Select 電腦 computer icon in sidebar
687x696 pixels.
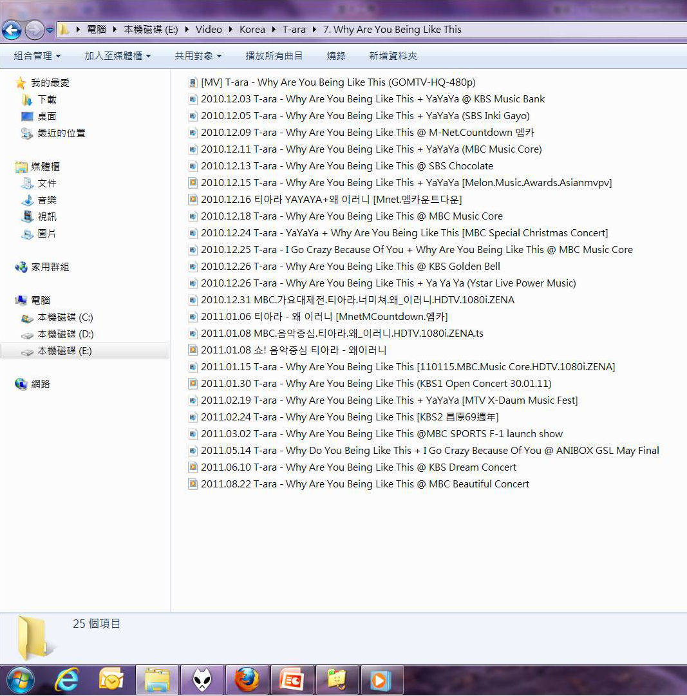(x=21, y=301)
